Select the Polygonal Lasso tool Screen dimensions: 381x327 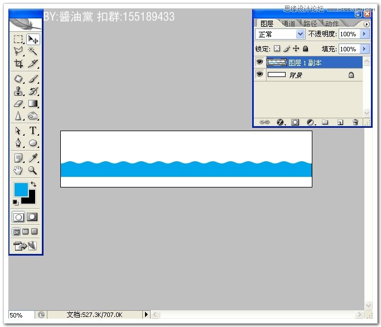click(18, 51)
